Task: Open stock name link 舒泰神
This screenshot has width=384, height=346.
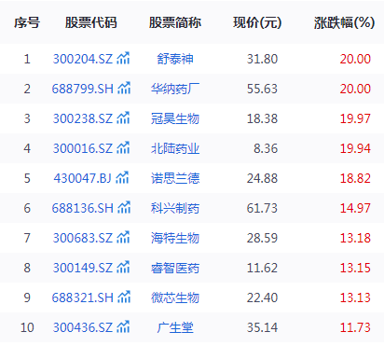Action: (175, 59)
